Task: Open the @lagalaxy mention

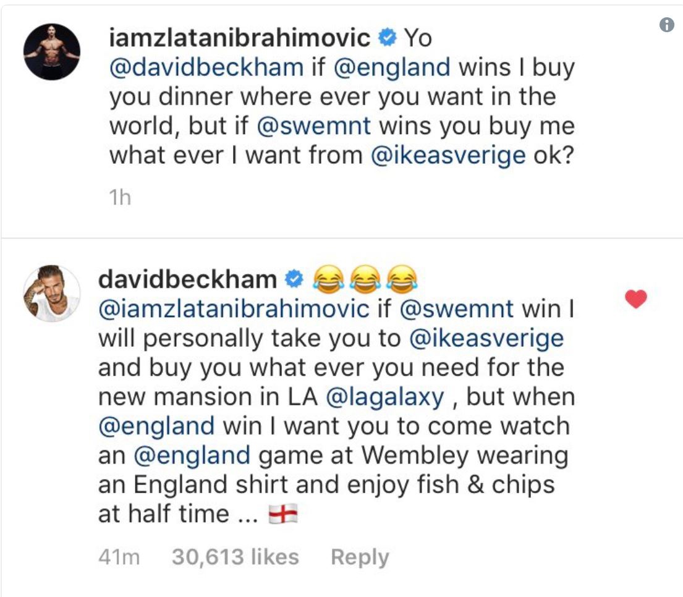Action: point(384,397)
